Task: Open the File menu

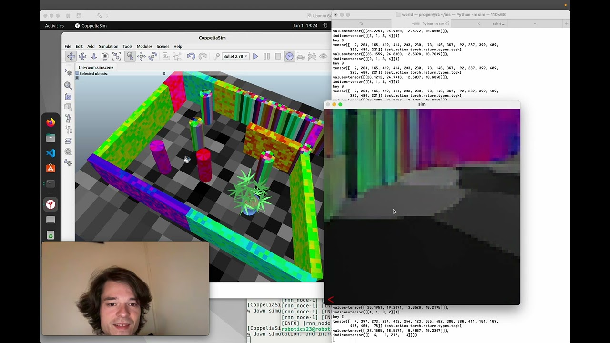Action: tap(68, 46)
